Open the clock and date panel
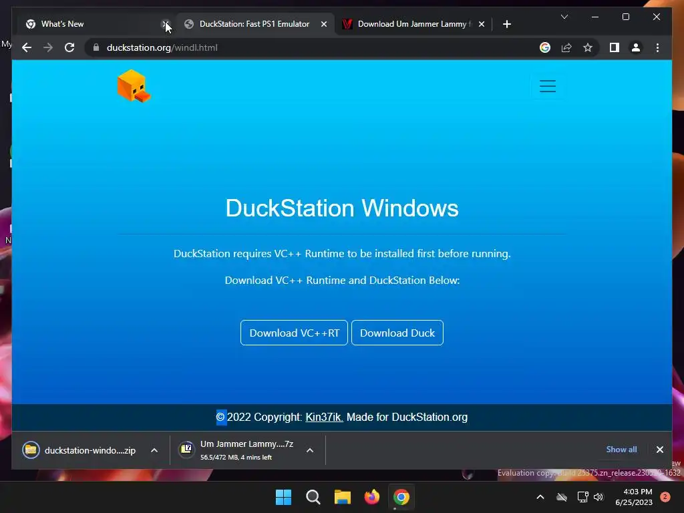 pos(634,497)
